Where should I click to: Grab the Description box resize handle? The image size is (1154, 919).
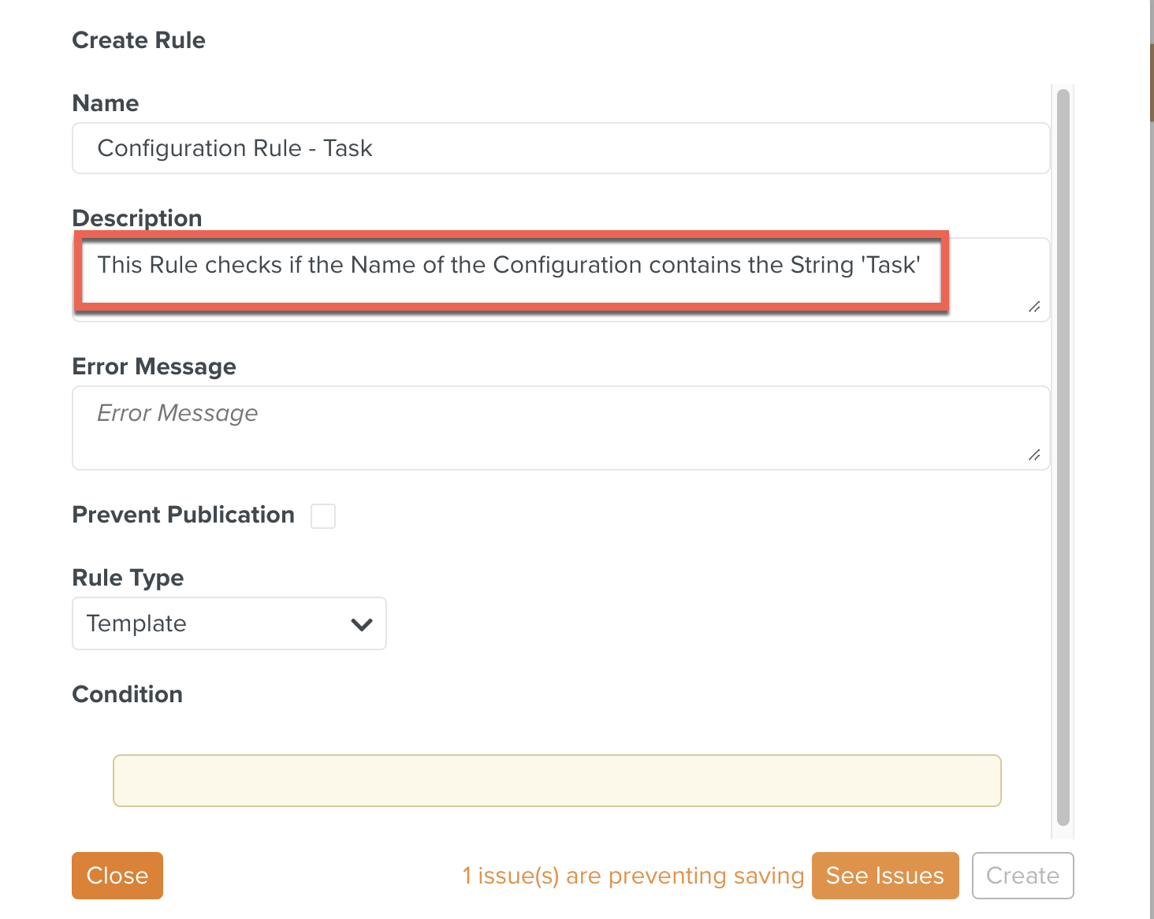(x=1034, y=307)
